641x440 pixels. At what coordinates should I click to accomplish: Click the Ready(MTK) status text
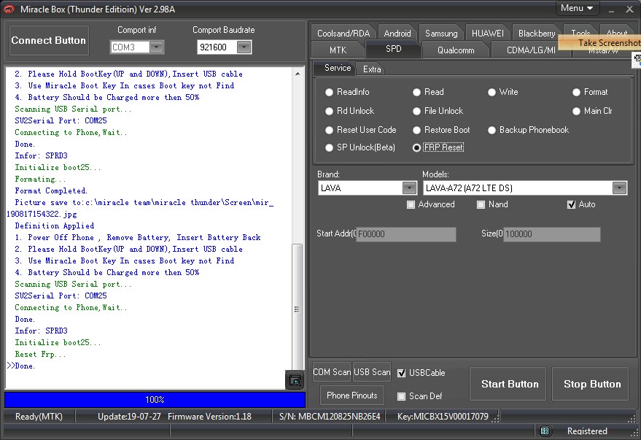[39, 417]
